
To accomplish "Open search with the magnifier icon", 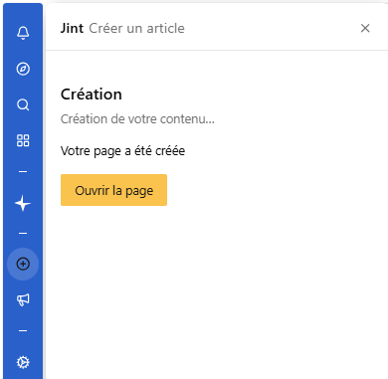I will [23, 104].
